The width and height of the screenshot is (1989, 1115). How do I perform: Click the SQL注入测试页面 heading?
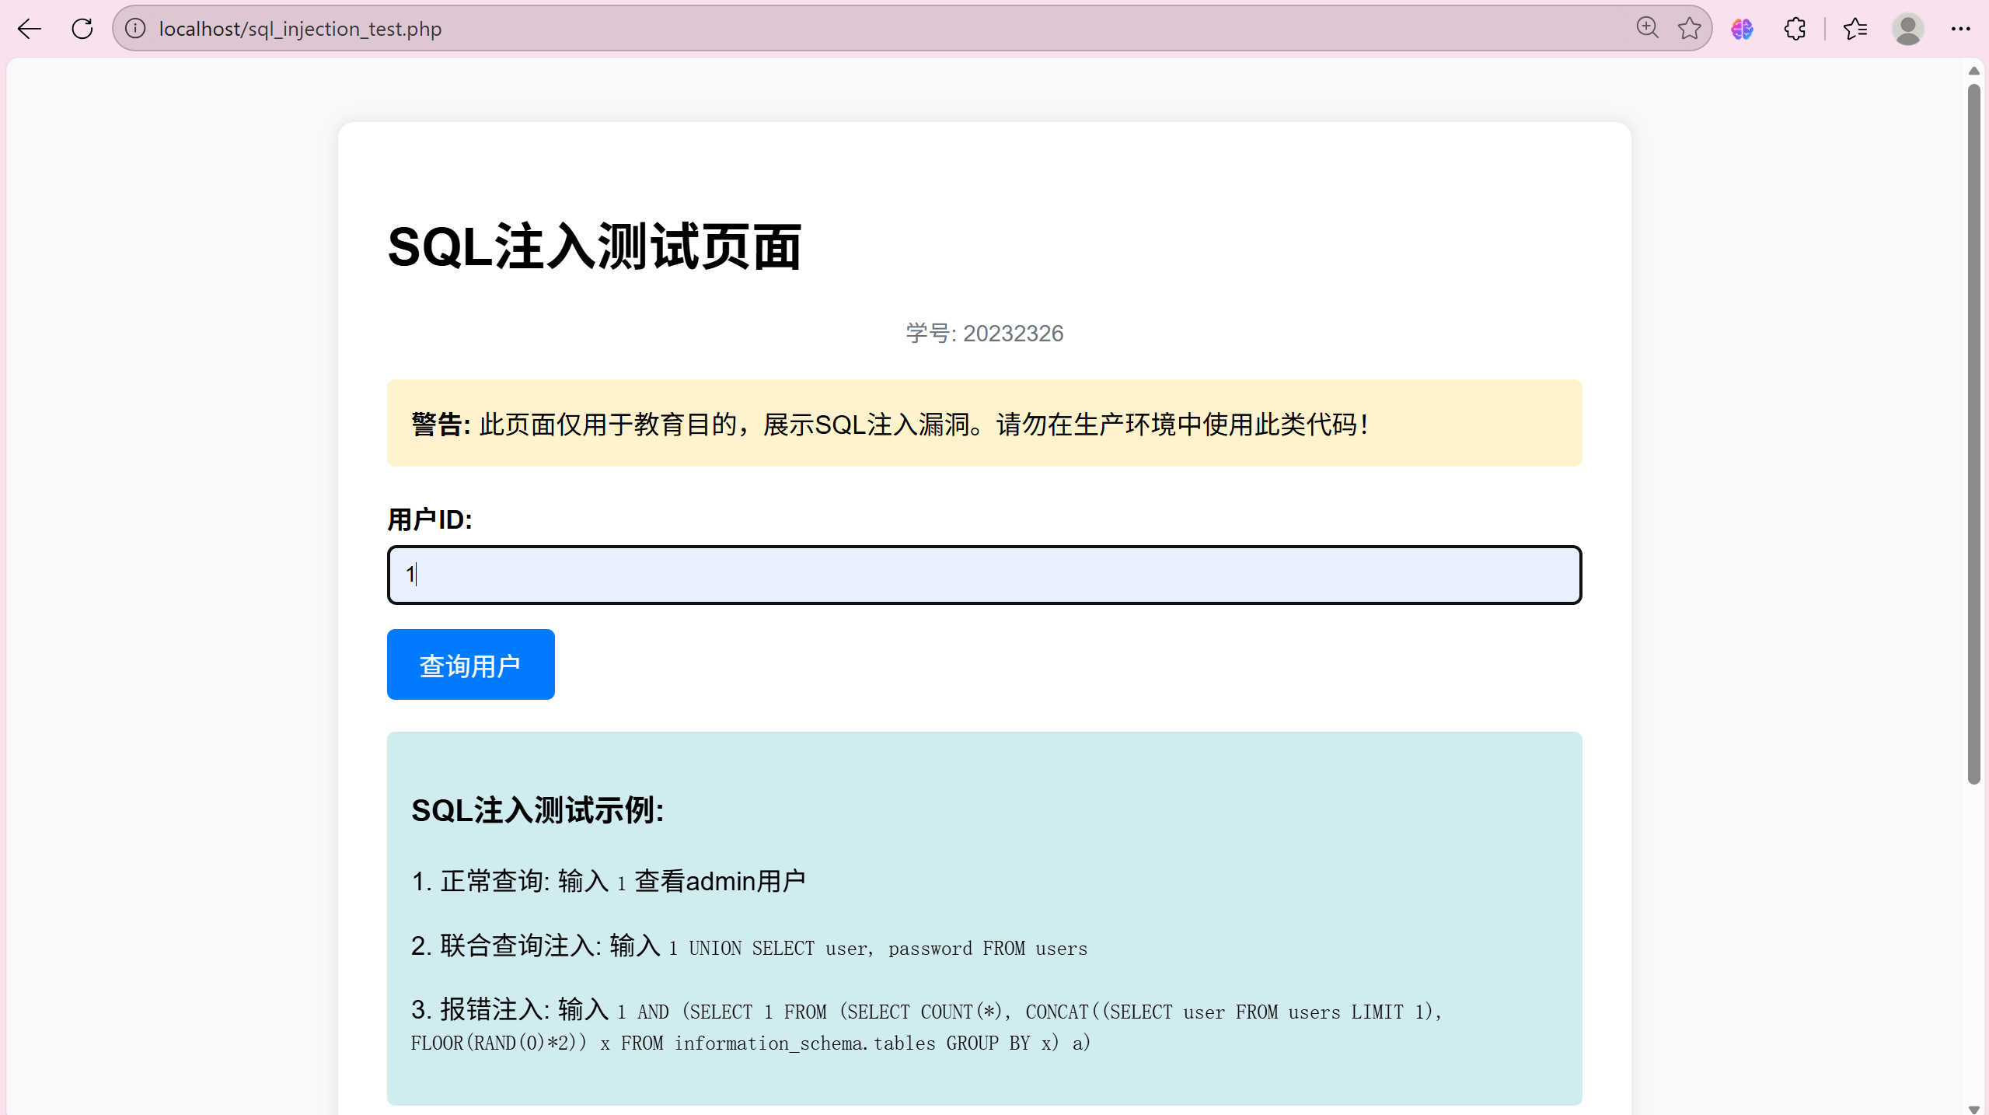point(595,247)
